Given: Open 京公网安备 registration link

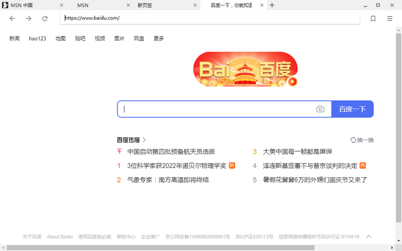Looking at the screenshot, I should coord(197,236).
